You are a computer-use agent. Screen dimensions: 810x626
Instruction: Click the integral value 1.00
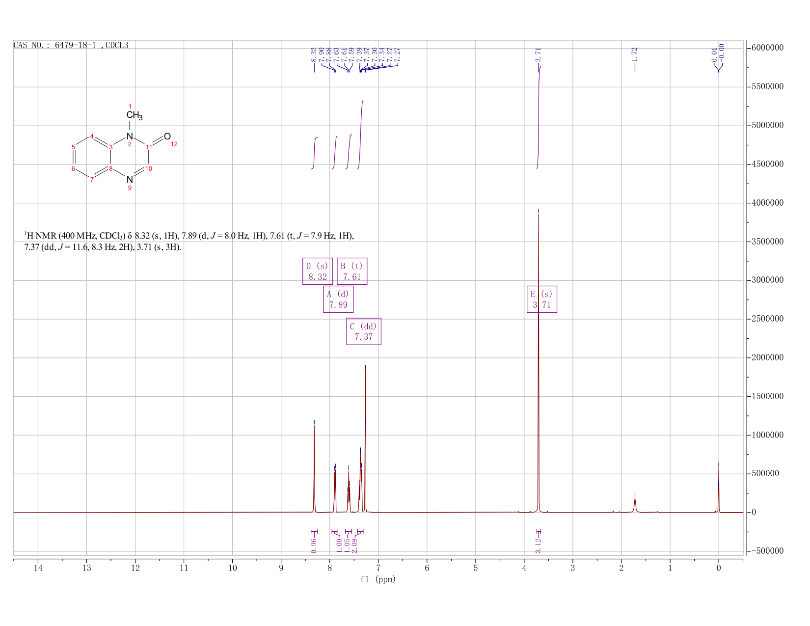point(339,545)
